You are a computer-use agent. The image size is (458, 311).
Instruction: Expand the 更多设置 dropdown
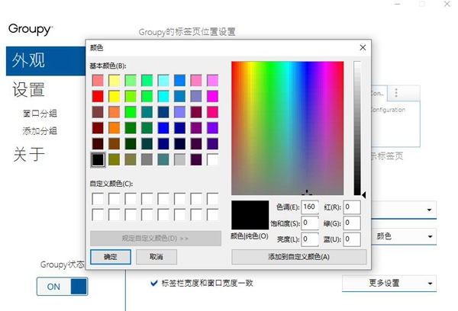[389, 284]
